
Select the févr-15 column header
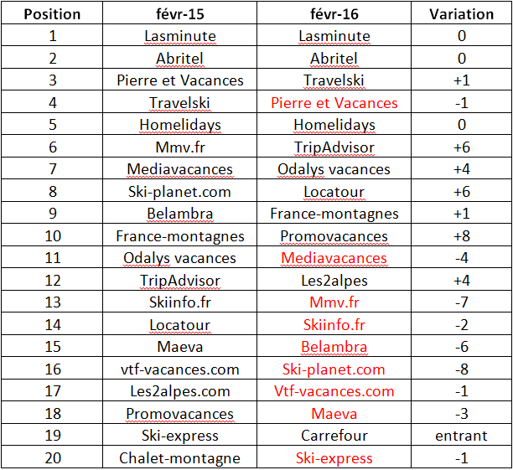point(180,13)
